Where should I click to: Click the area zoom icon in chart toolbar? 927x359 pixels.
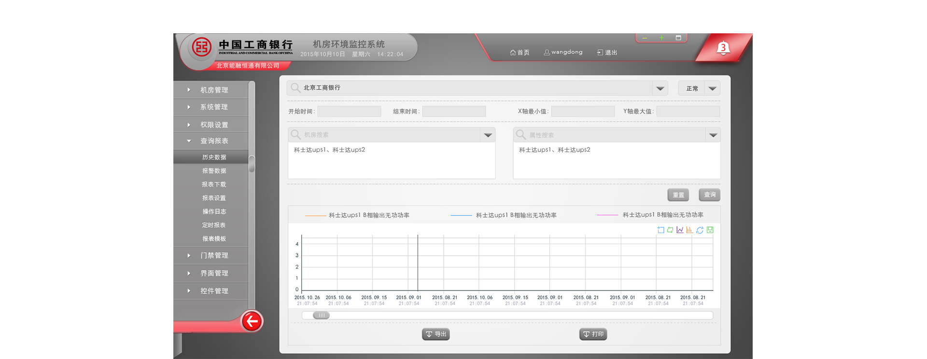[x=660, y=230]
